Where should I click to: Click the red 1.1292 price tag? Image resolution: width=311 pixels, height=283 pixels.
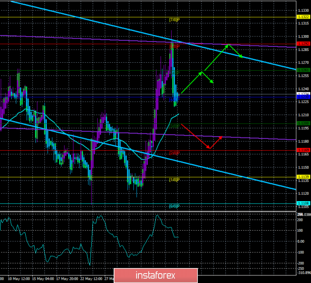[303, 44]
